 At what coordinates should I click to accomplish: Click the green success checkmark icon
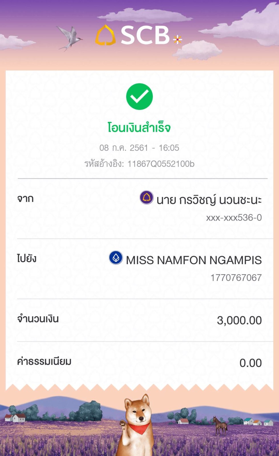pyautogui.click(x=139, y=97)
